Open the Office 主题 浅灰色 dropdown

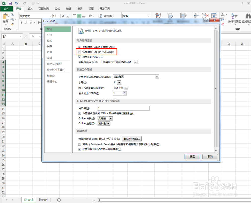pyautogui.click(x=108, y=124)
